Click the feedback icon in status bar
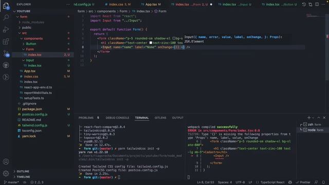This screenshot has height=185, width=329. pos(316,182)
